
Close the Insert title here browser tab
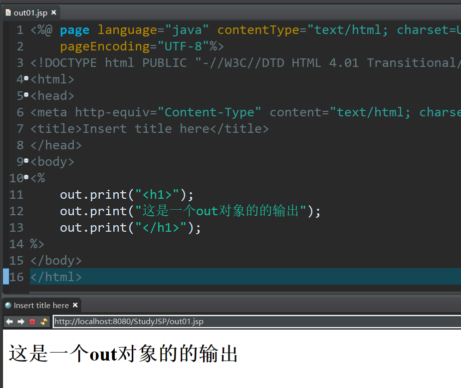[75, 305]
